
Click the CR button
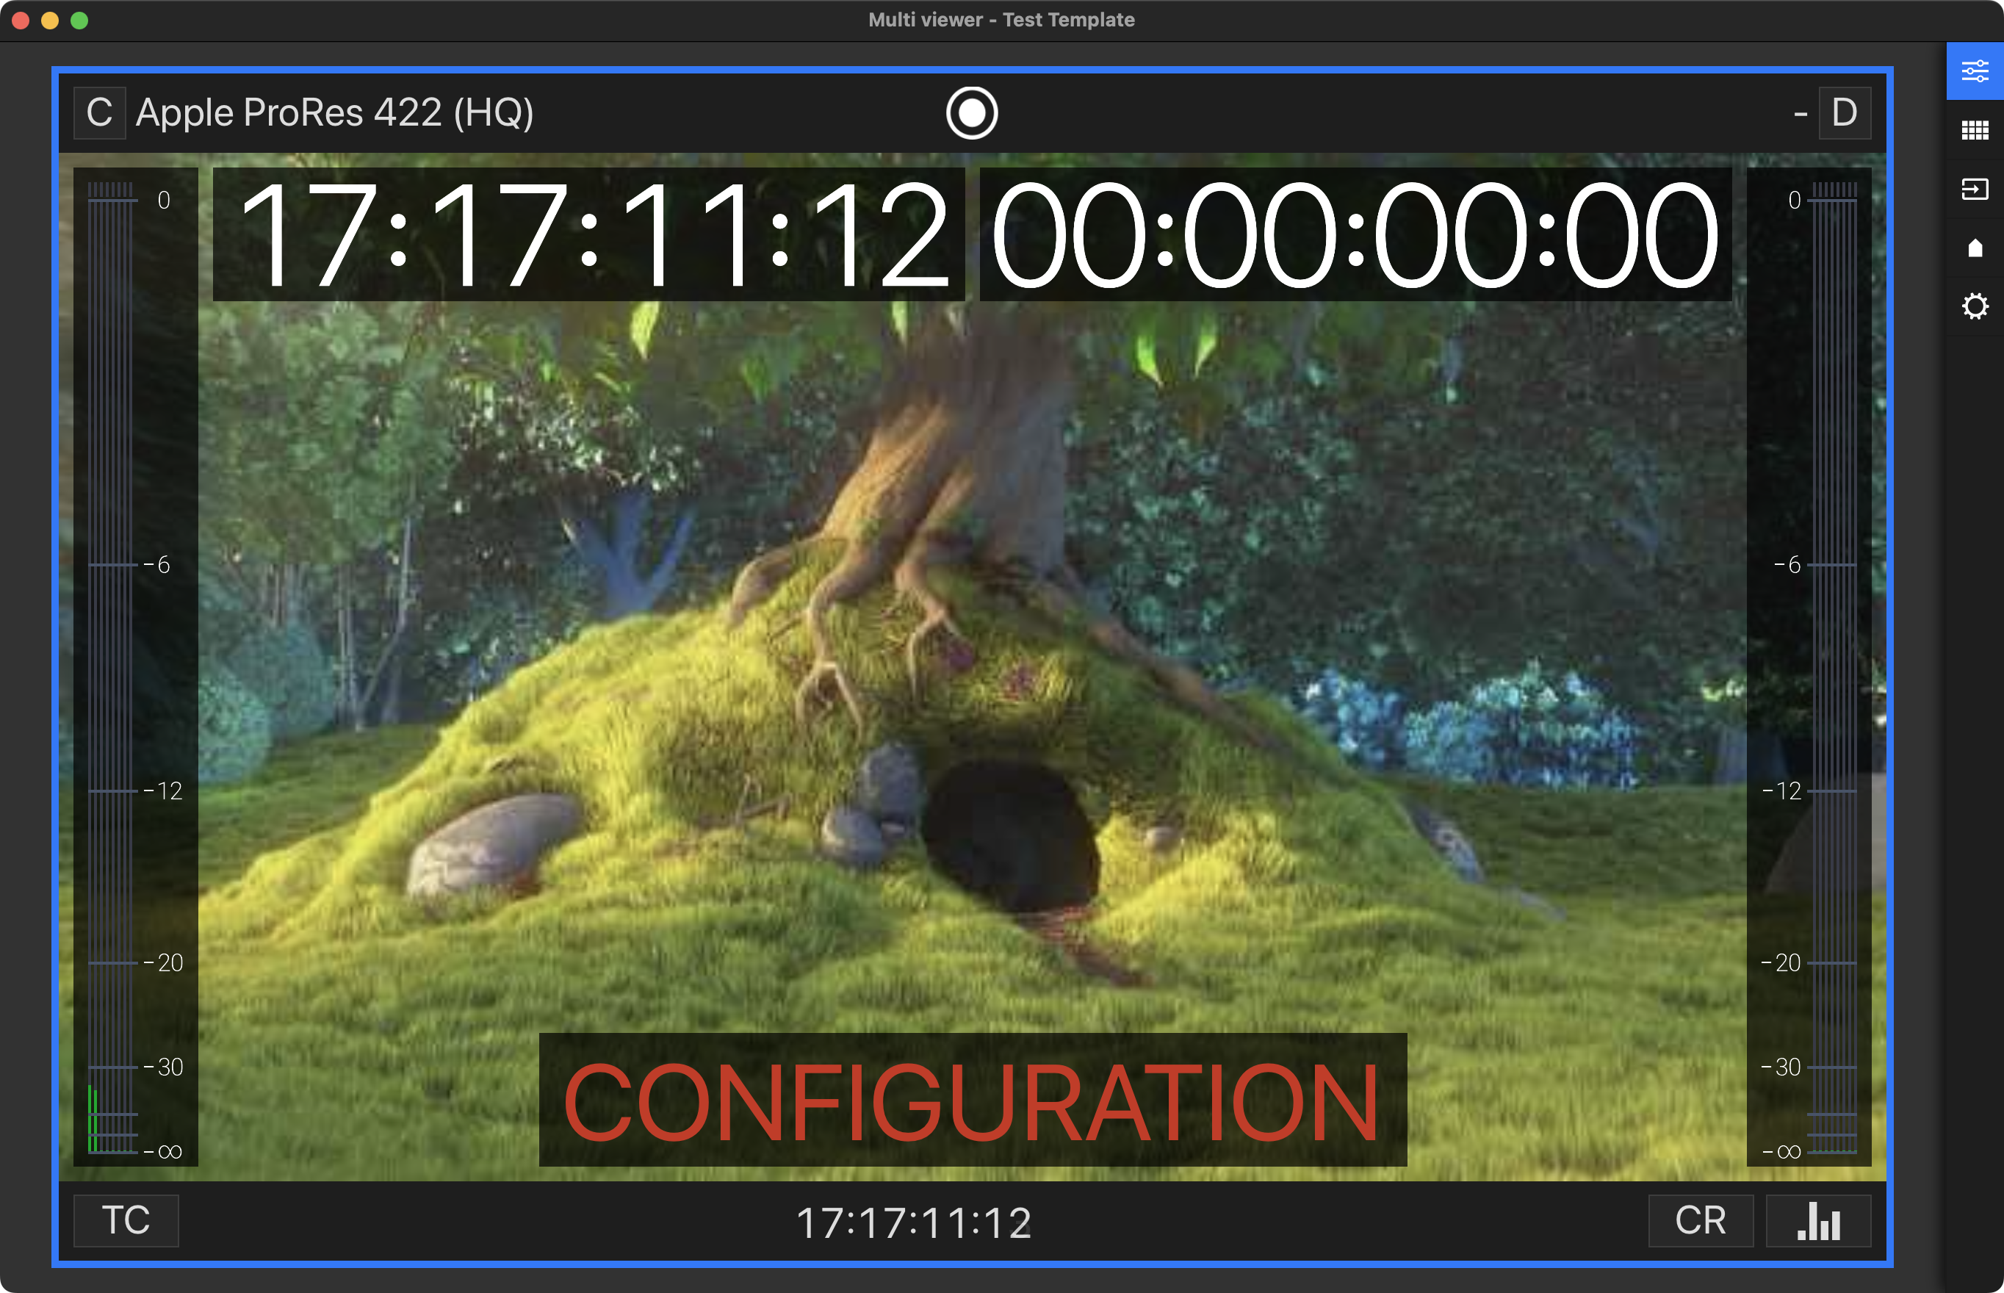(1700, 1220)
